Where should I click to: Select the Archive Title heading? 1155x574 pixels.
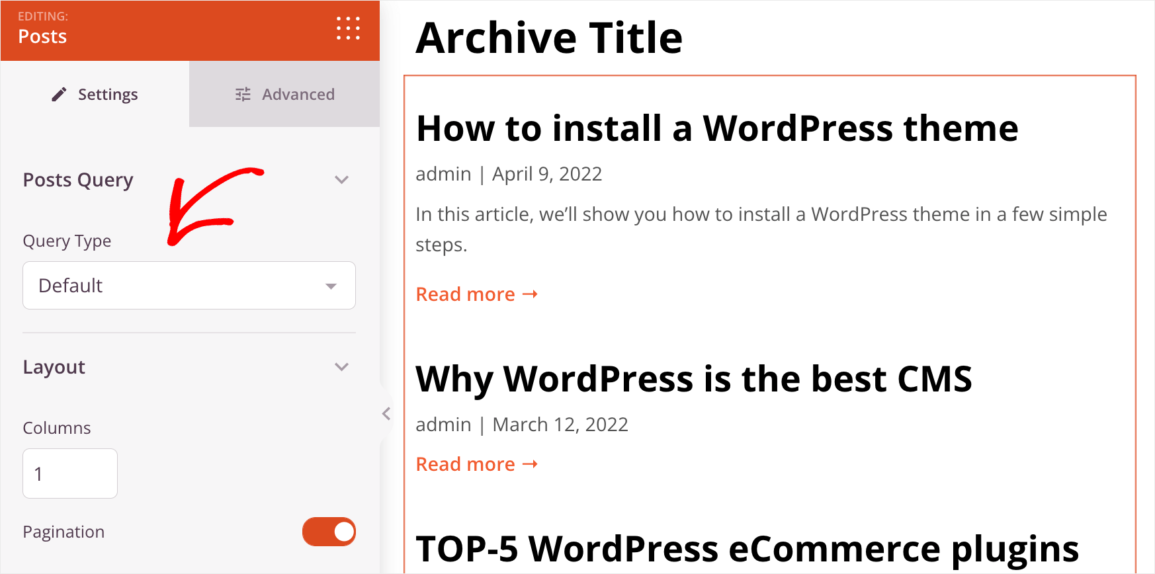[549, 38]
